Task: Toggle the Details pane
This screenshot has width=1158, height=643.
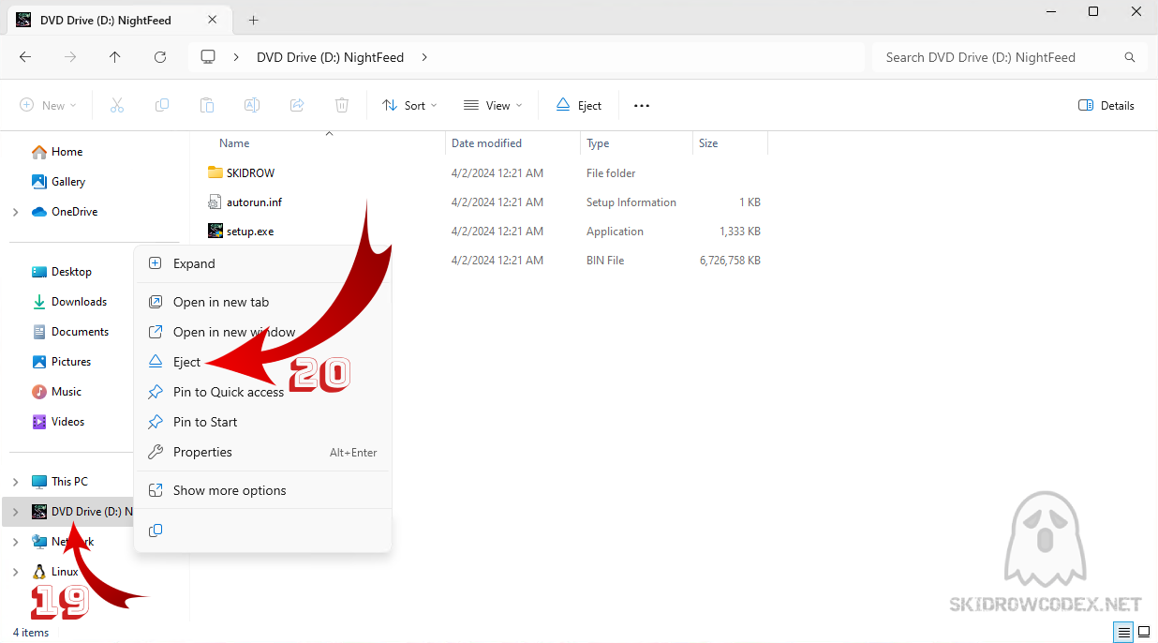Action: point(1106,106)
